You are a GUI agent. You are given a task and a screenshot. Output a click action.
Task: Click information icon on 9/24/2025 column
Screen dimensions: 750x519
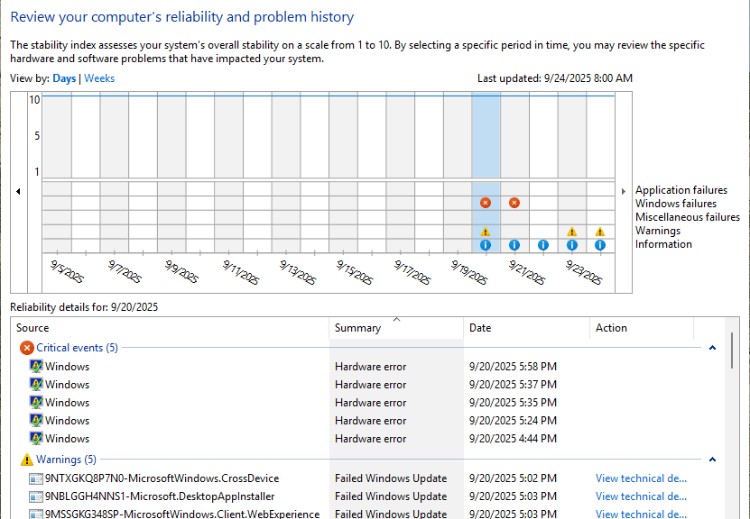point(600,245)
